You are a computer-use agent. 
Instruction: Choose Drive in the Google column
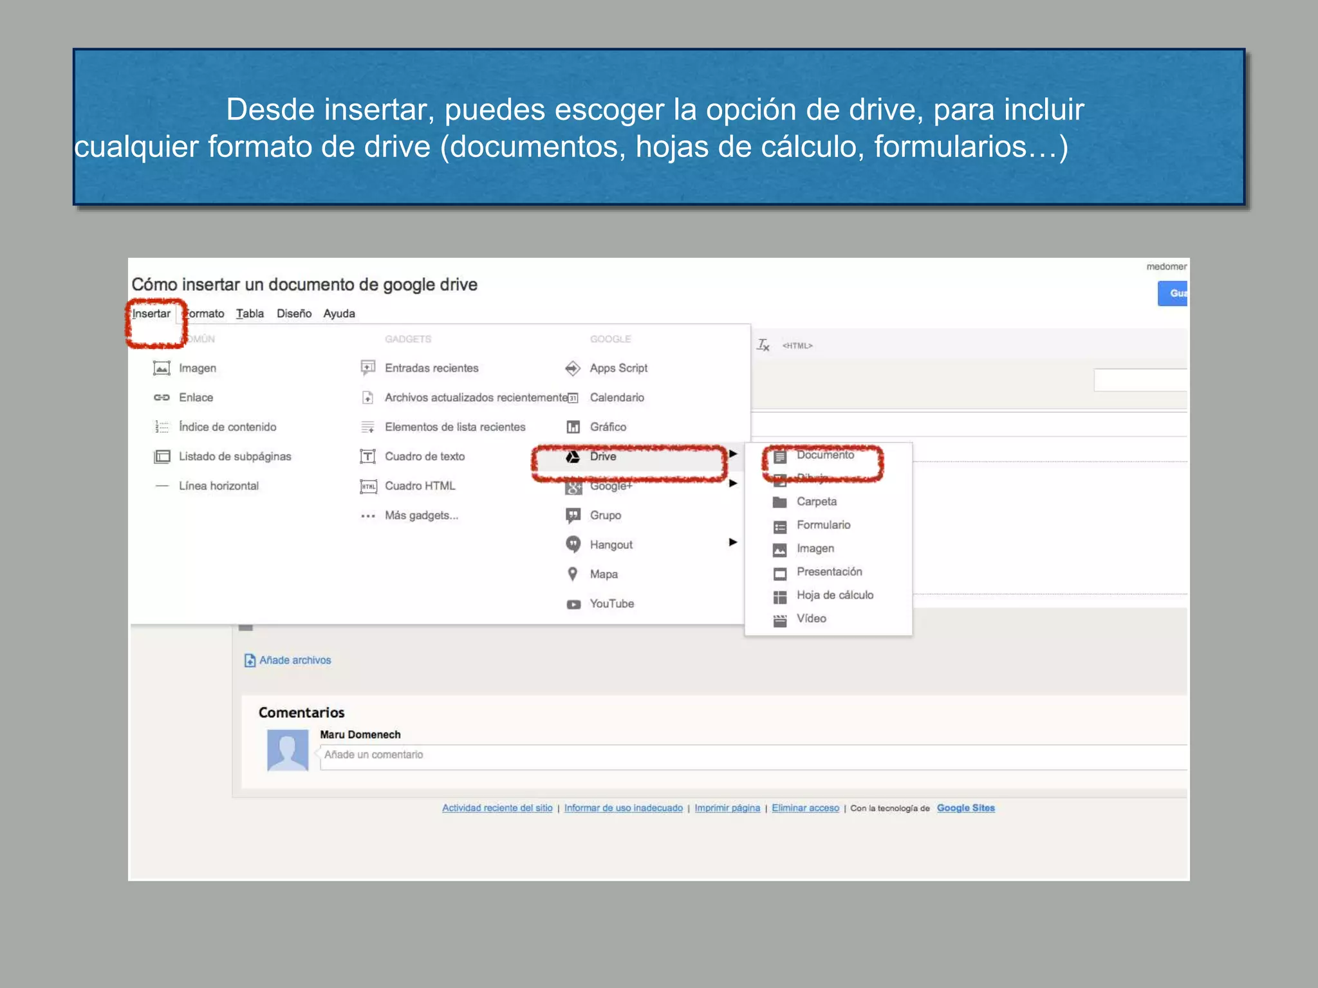click(x=603, y=456)
